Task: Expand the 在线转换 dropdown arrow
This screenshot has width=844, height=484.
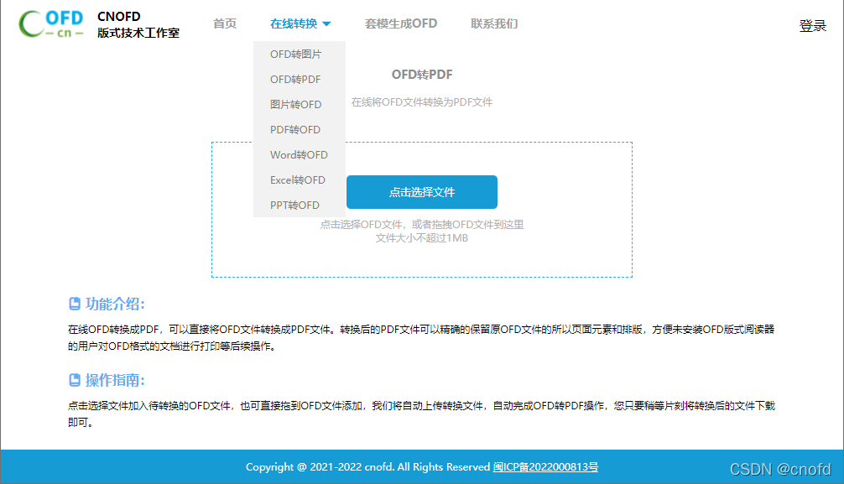Action: [327, 23]
